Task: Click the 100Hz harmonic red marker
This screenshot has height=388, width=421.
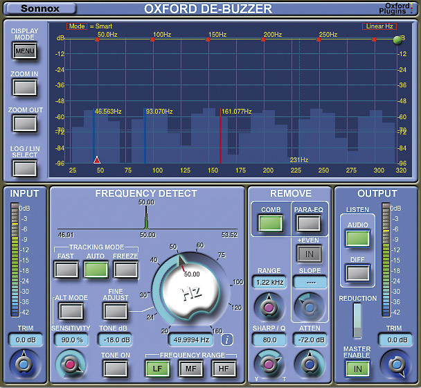Action: 152,39
